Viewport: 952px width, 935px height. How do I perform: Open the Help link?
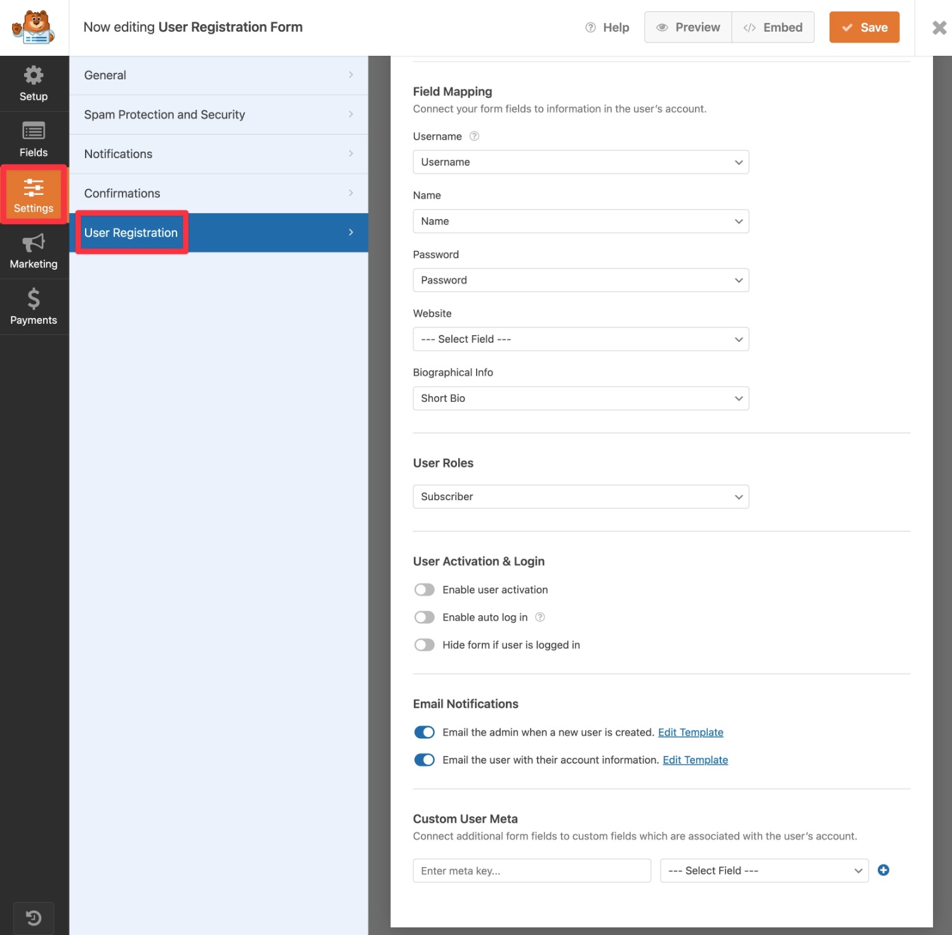(607, 27)
